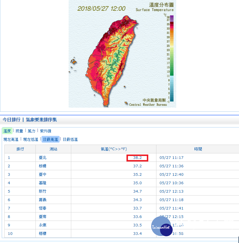Click the TaiwanHot watermark logo
This screenshot has width=239, height=243.
tap(161, 226)
